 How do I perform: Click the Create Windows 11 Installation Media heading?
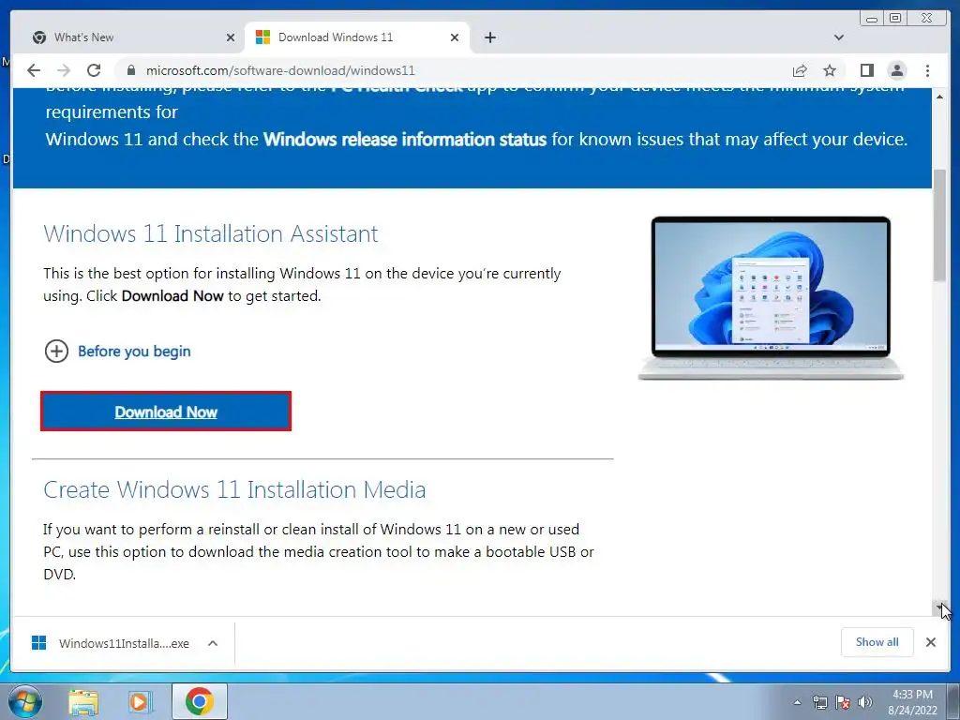[x=234, y=489]
